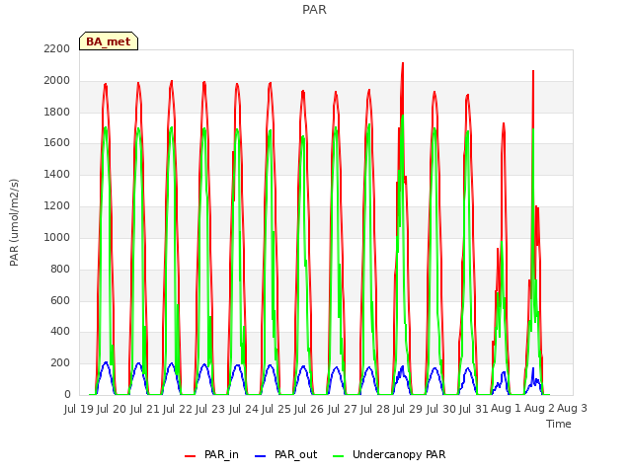This screenshot has height=474, width=632.
Task: Click the Jul 28 x-axis label
Action: [x=375, y=409]
